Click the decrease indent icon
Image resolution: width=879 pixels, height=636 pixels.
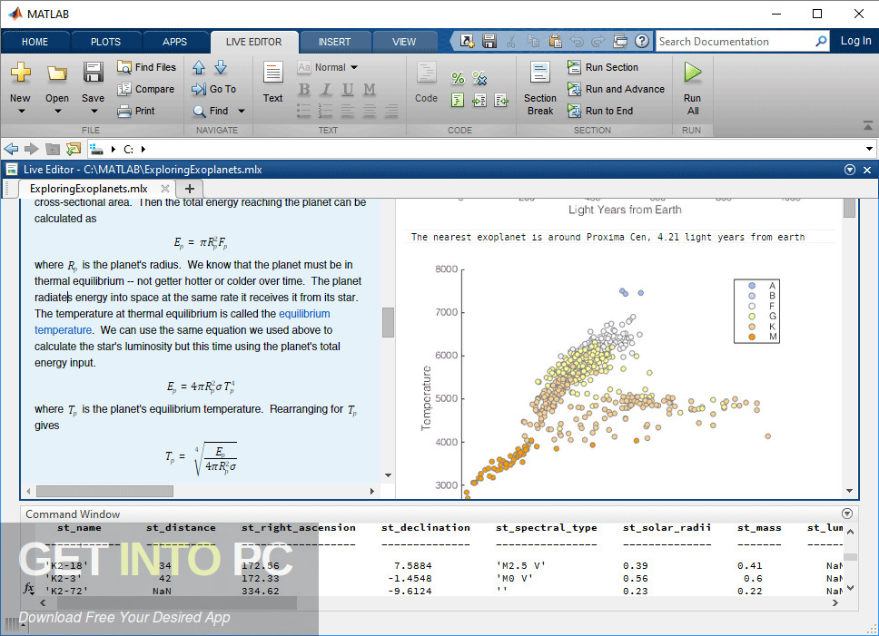[501, 100]
